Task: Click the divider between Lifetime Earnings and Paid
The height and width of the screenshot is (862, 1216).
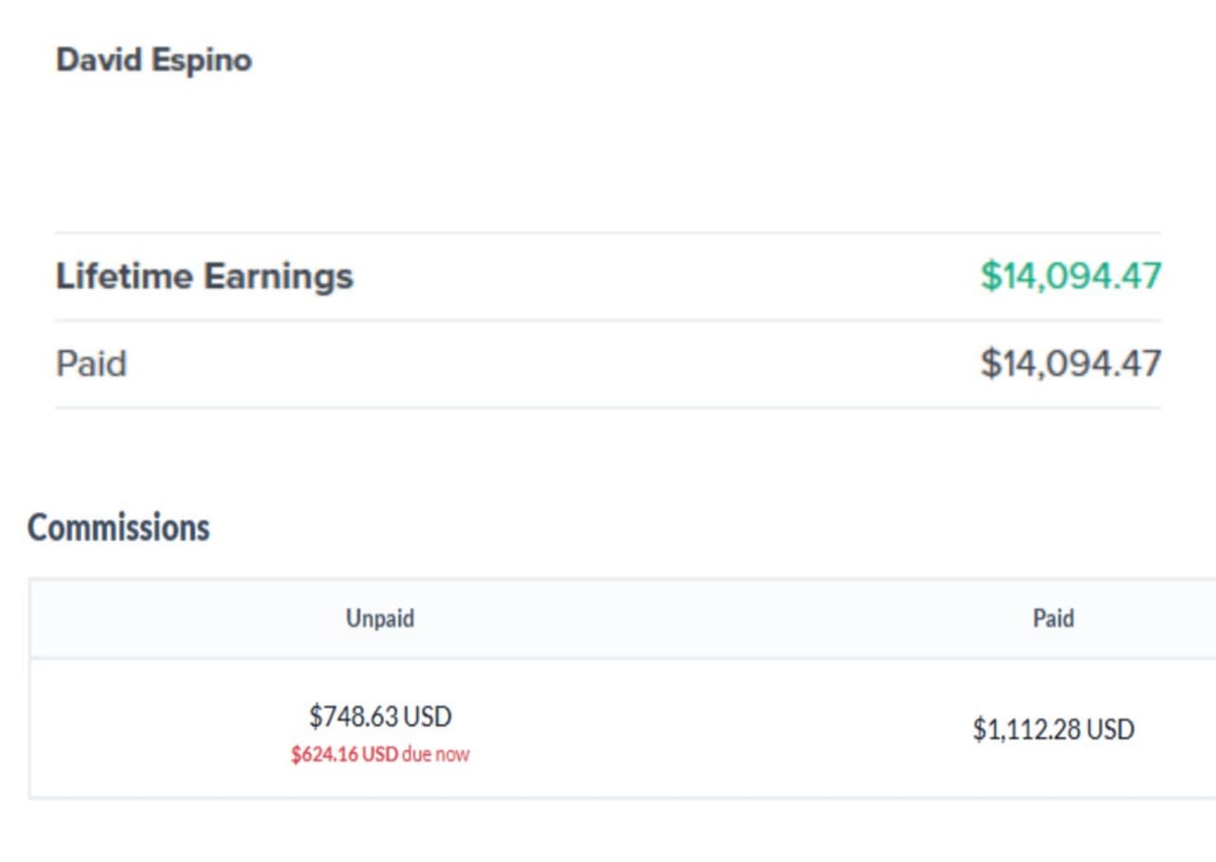Action: [x=608, y=320]
